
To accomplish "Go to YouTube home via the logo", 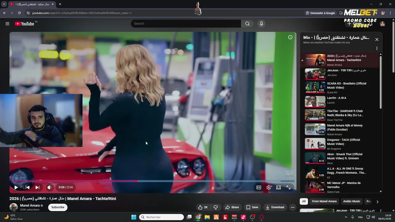I will 24,24.
